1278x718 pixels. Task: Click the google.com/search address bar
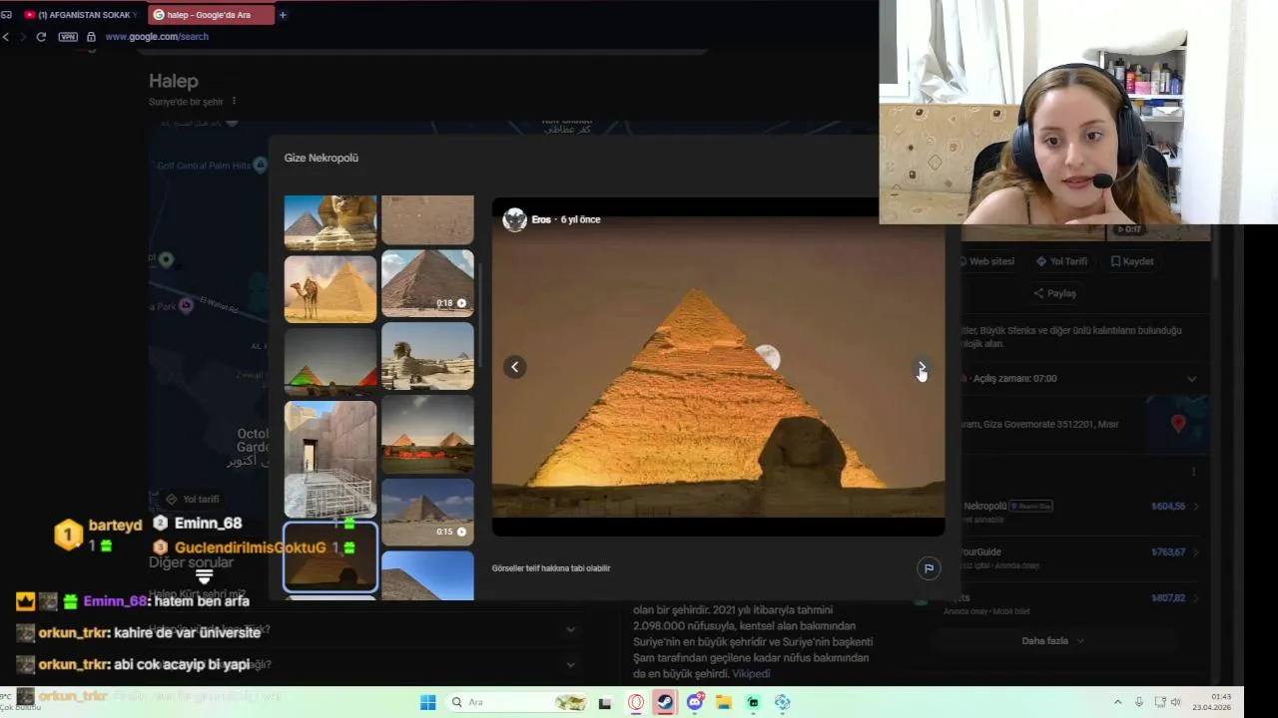[x=157, y=37]
